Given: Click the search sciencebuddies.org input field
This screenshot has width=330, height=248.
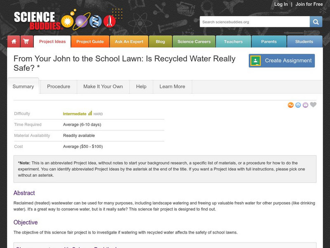Looking at the screenshot, I should pos(255,22).
